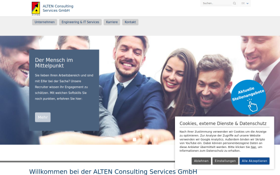The image size is (280, 175).
Task: Open the DE language dropdown
Action: (245, 3)
